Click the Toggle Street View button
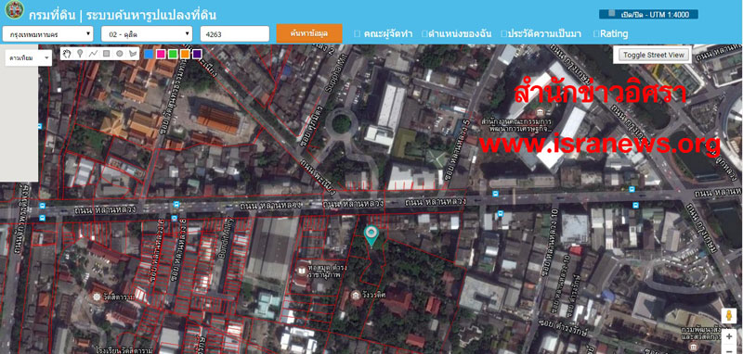743x354 pixels. tap(654, 55)
